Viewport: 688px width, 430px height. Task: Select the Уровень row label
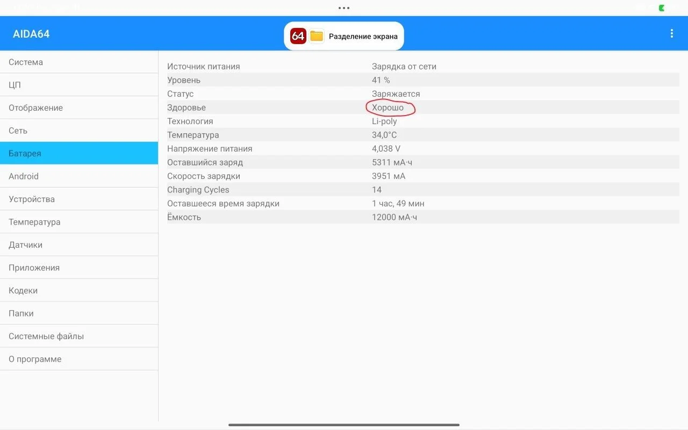(x=184, y=80)
